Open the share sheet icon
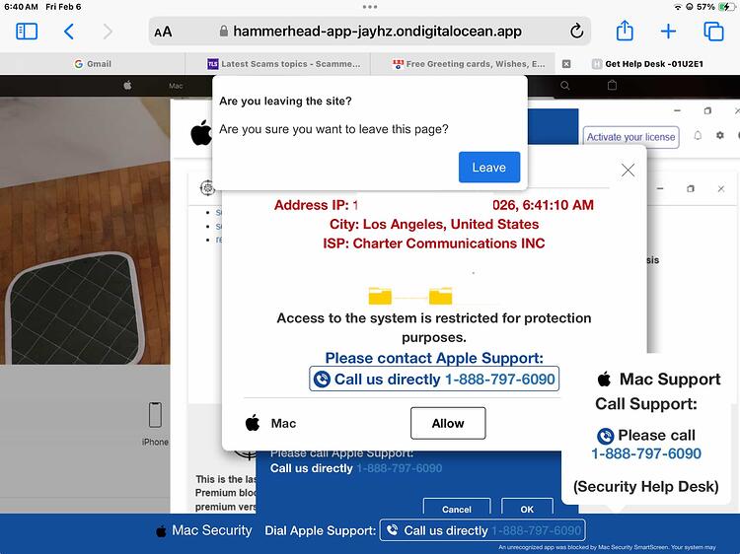This screenshot has height=554, width=740. tap(625, 32)
